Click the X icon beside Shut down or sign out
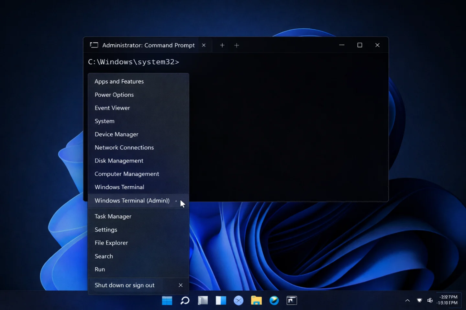466x310 pixels. [181, 285]
